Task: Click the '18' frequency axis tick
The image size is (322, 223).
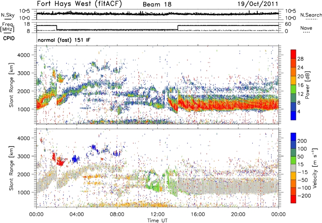Action: [27, 24]
